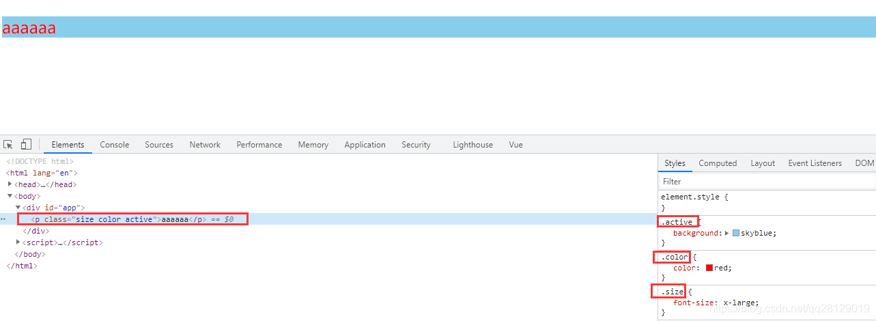Image resolution: width=876 pixels, height=321 pixels.
Task: Open the Lighthouse tab
Action: coord(472,145)
